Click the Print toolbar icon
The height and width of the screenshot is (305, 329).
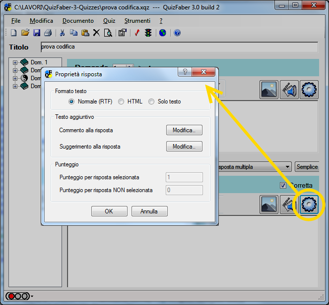coord(48,33)
